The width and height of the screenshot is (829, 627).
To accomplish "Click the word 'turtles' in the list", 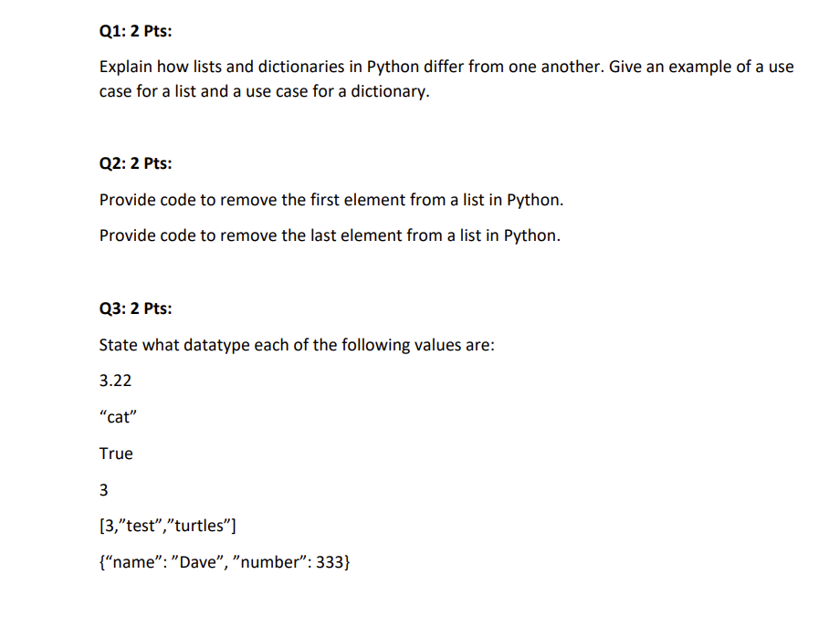I will [199, 526].
